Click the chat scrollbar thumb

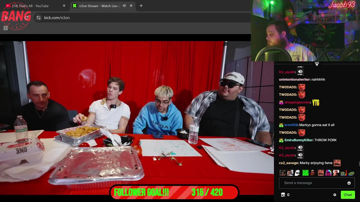(x=359, y=164)
